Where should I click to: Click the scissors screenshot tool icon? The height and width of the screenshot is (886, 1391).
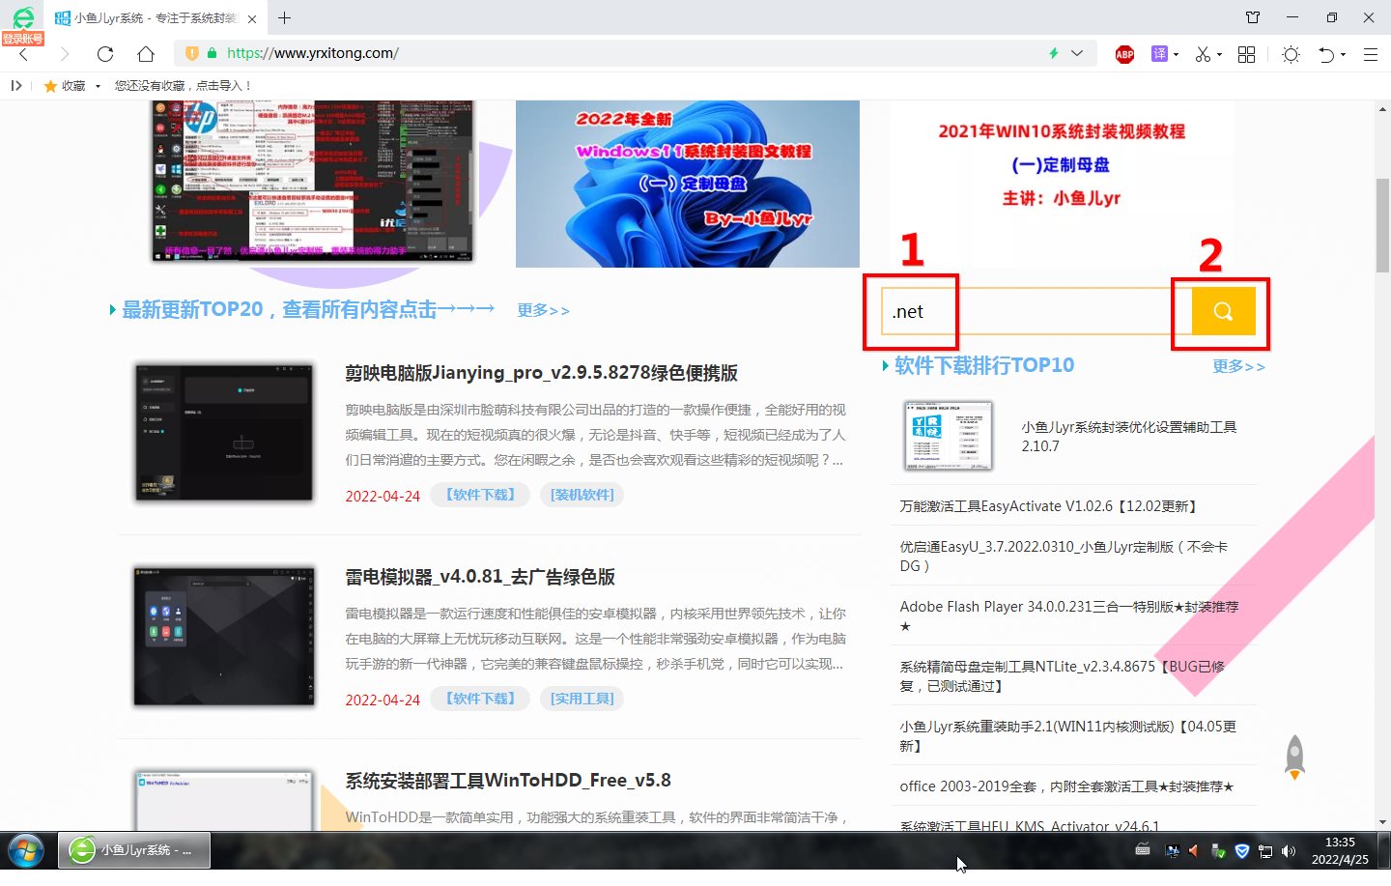click(1203, 54)
